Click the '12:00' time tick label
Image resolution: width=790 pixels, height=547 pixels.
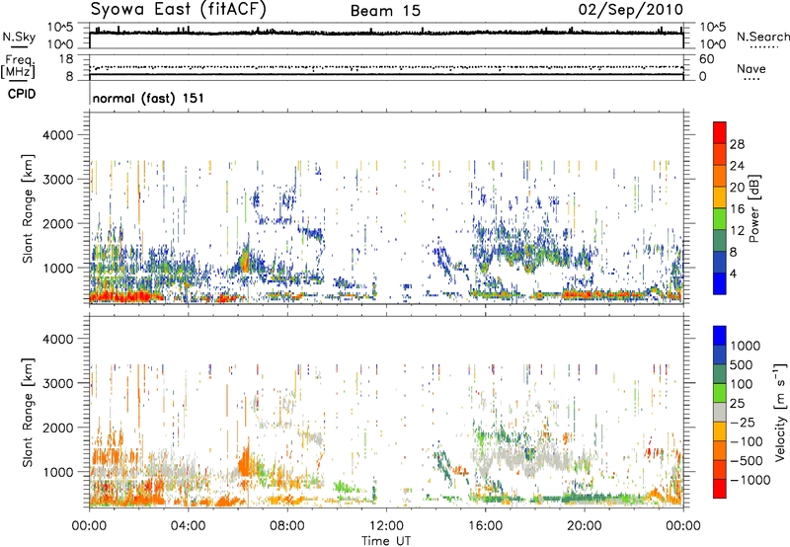[x=386, y=526]
